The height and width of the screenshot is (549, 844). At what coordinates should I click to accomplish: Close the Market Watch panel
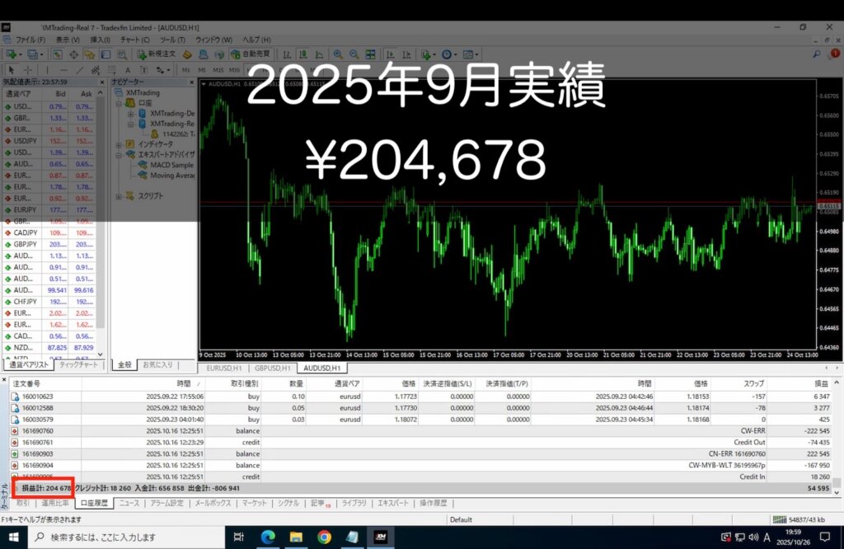[102, 82]
